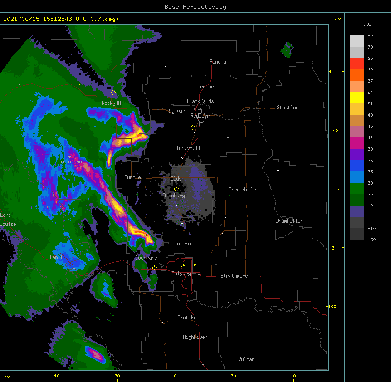Click the Cochrane city label
The image size is (391, 382).
point(146,258)
